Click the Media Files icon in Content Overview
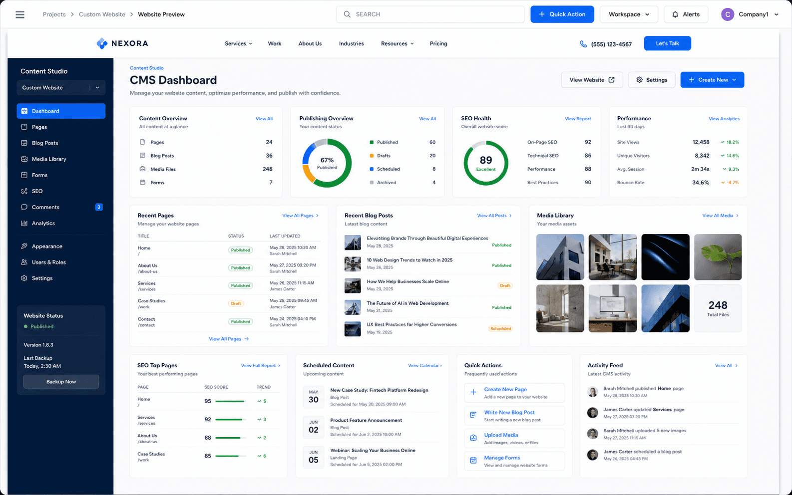 [x=142, y=169]
